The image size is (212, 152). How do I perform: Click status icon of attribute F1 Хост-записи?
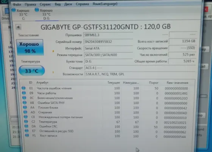pyautogui.click(x=27, y=135)
